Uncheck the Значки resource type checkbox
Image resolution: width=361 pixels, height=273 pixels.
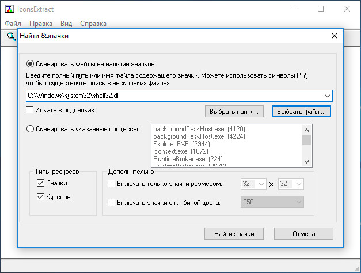(40, 183)
